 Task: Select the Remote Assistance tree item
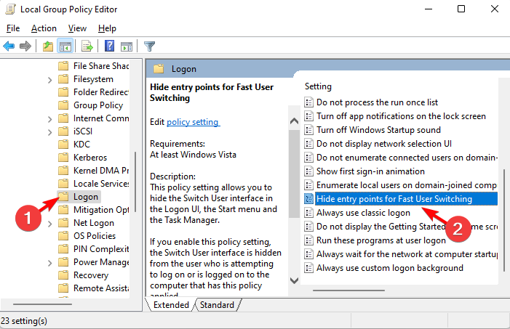tap(101, 288)
